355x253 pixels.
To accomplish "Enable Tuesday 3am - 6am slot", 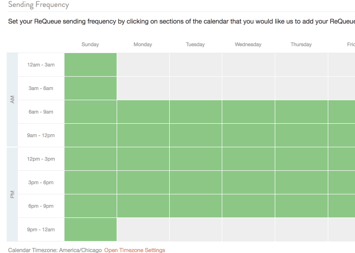I will pyautogui.click(x=195, y=88).
